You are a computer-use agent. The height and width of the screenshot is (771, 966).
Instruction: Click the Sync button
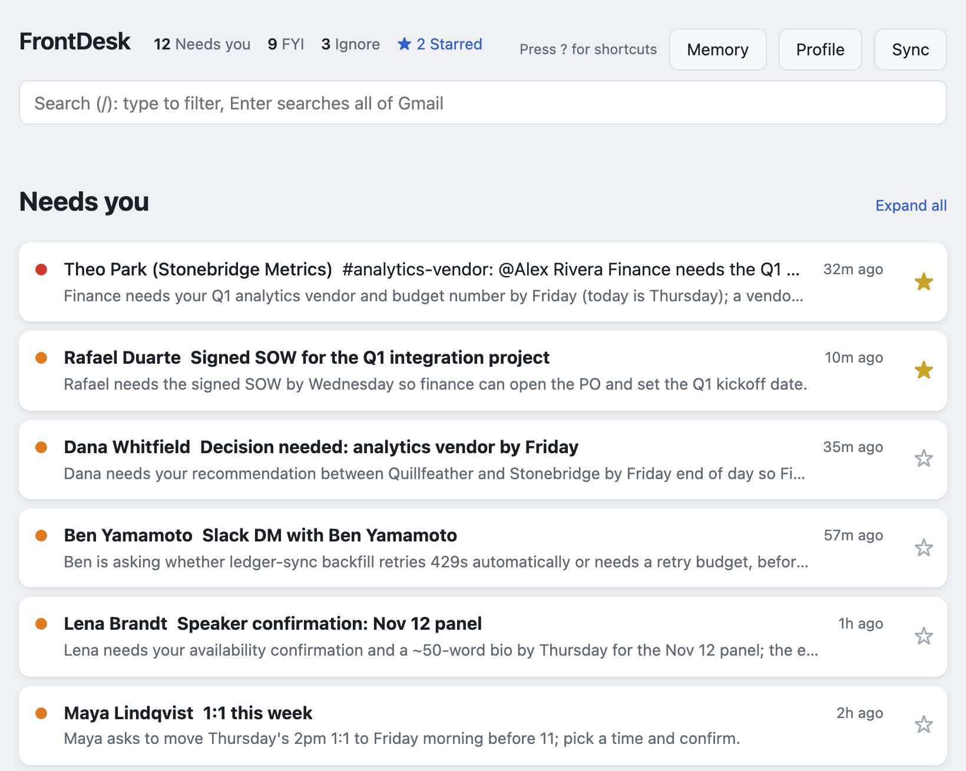911,49
